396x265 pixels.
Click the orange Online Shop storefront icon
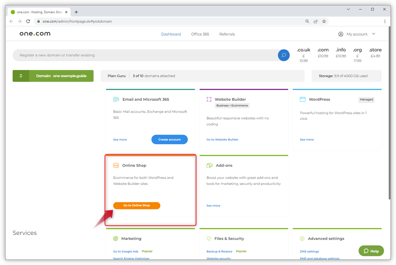tap(116, 165)
